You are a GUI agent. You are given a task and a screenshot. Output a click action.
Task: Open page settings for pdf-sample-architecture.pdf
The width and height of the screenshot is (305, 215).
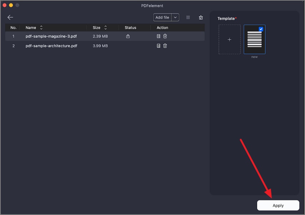coord(159,46)
